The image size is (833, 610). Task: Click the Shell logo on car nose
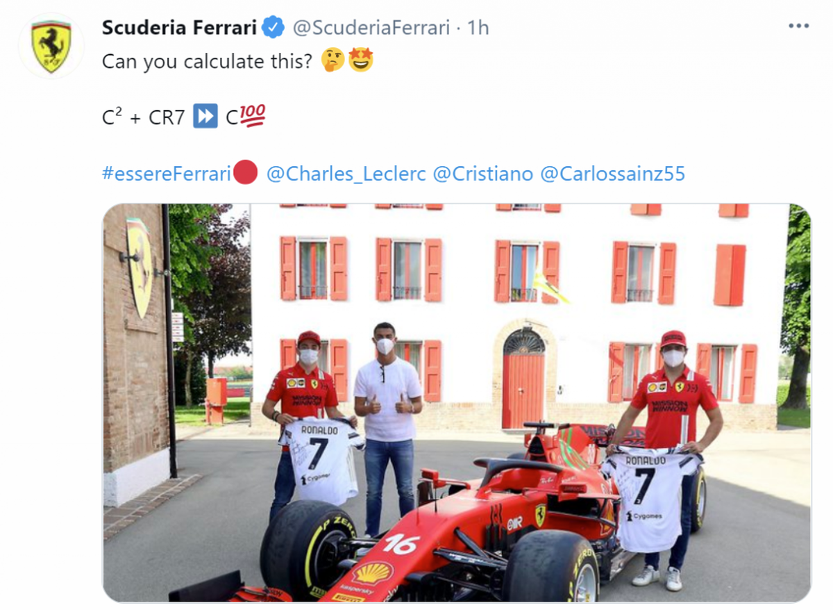(x=373, y=573)
